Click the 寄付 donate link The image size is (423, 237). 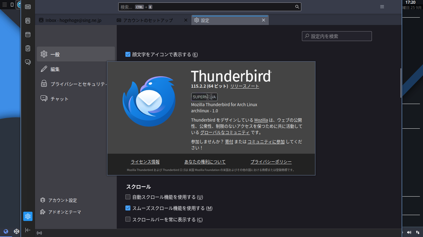pos(229,142)
